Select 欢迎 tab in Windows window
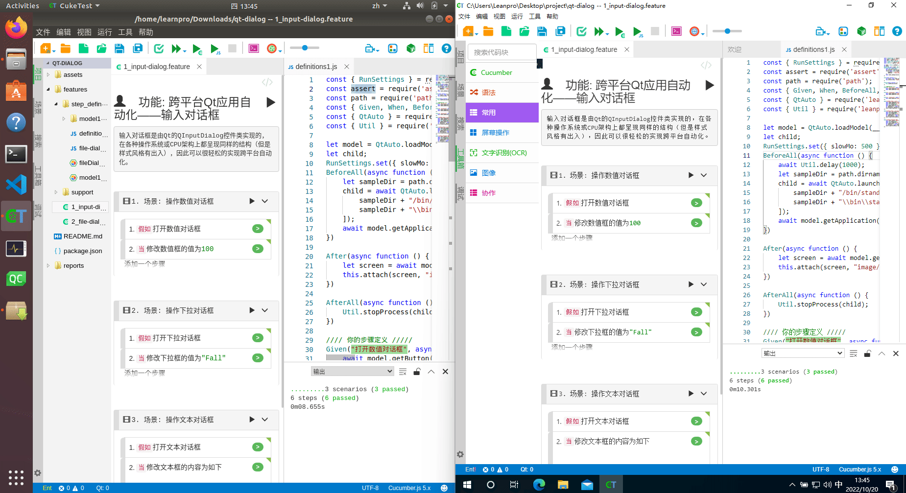The width and height of the screenshot is (906, 493). (735, 49)
